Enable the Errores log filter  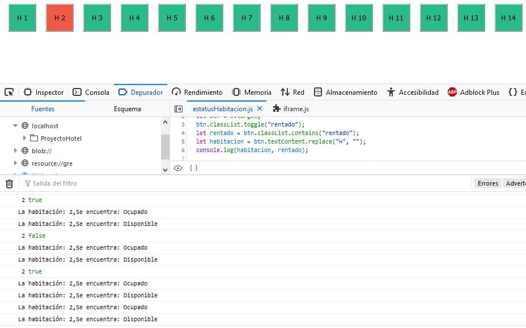(x=487, y=183)
